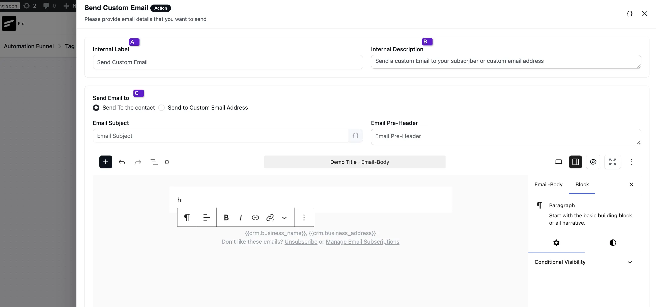Open the Manage Email Subscriptions link
The width and height of the screenshot is (656, 307).
[363, 242]
